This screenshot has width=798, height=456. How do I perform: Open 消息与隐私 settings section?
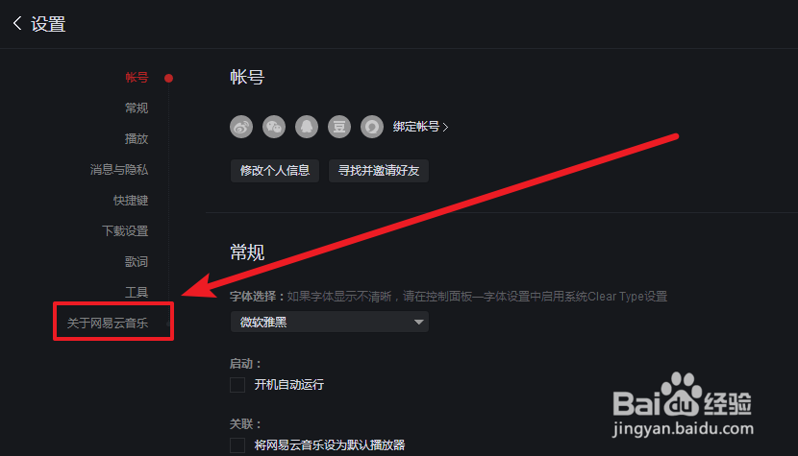click(119, 169)
